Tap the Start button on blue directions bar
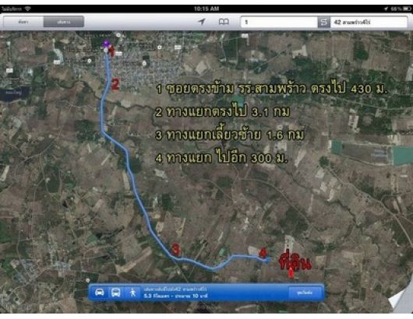Image resolution: width=413 pixels, height=319 pixels. click(x=305, y=293)
